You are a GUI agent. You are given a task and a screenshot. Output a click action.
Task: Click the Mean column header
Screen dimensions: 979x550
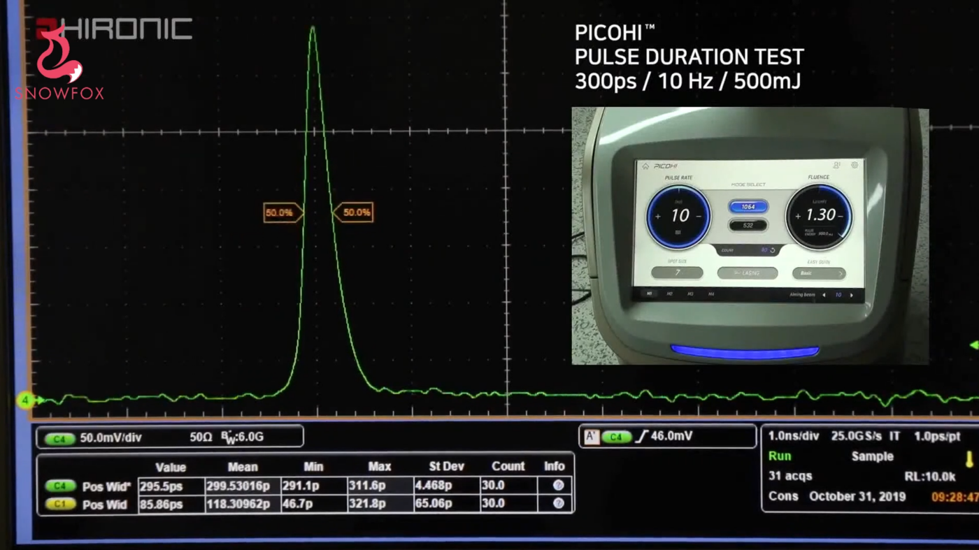pos(243,466)
